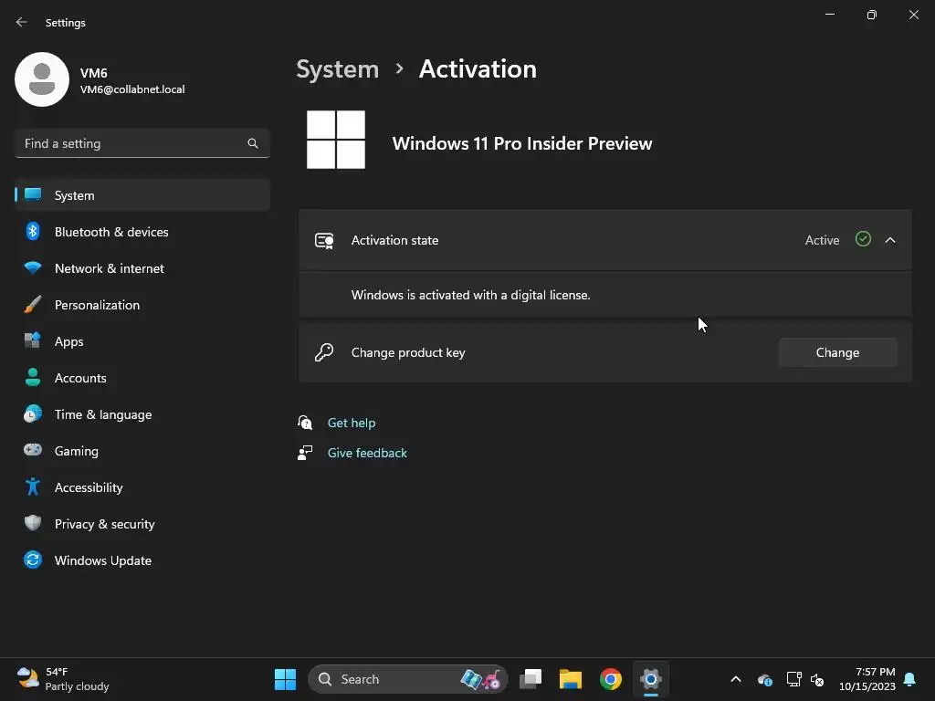Open the Apps settings category
The image size is (935, 701).
[142, 341]
